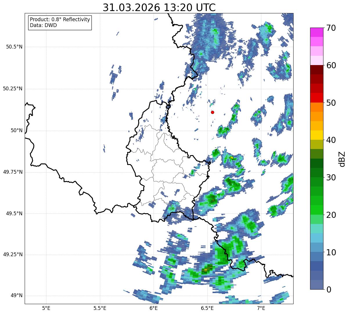349x314 pixels.
Task: Click the latitude label "50.5°N"
Action: click(x=14, y=47)
